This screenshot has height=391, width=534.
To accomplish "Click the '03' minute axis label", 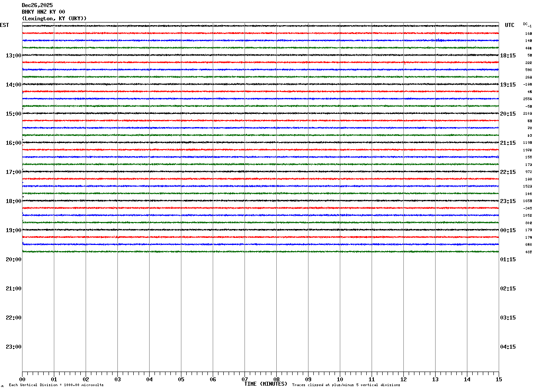I will point(117,380).
